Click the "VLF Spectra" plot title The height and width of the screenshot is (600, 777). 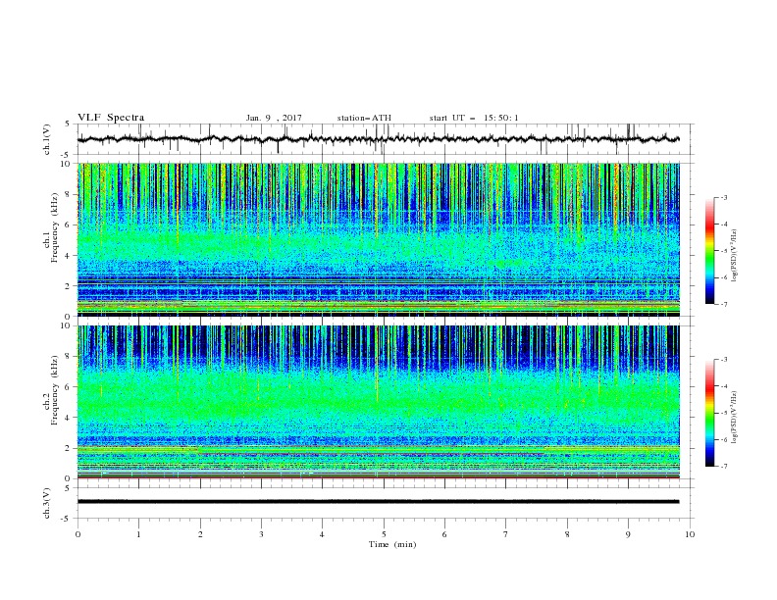tap(111, 118)
